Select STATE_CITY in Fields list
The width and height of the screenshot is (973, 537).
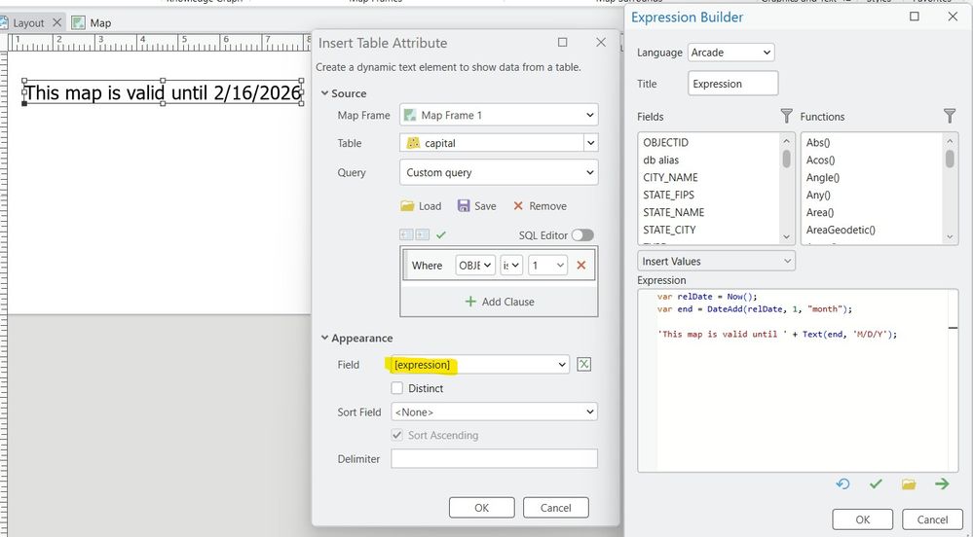pyautogui.click(x=669, y=230)
